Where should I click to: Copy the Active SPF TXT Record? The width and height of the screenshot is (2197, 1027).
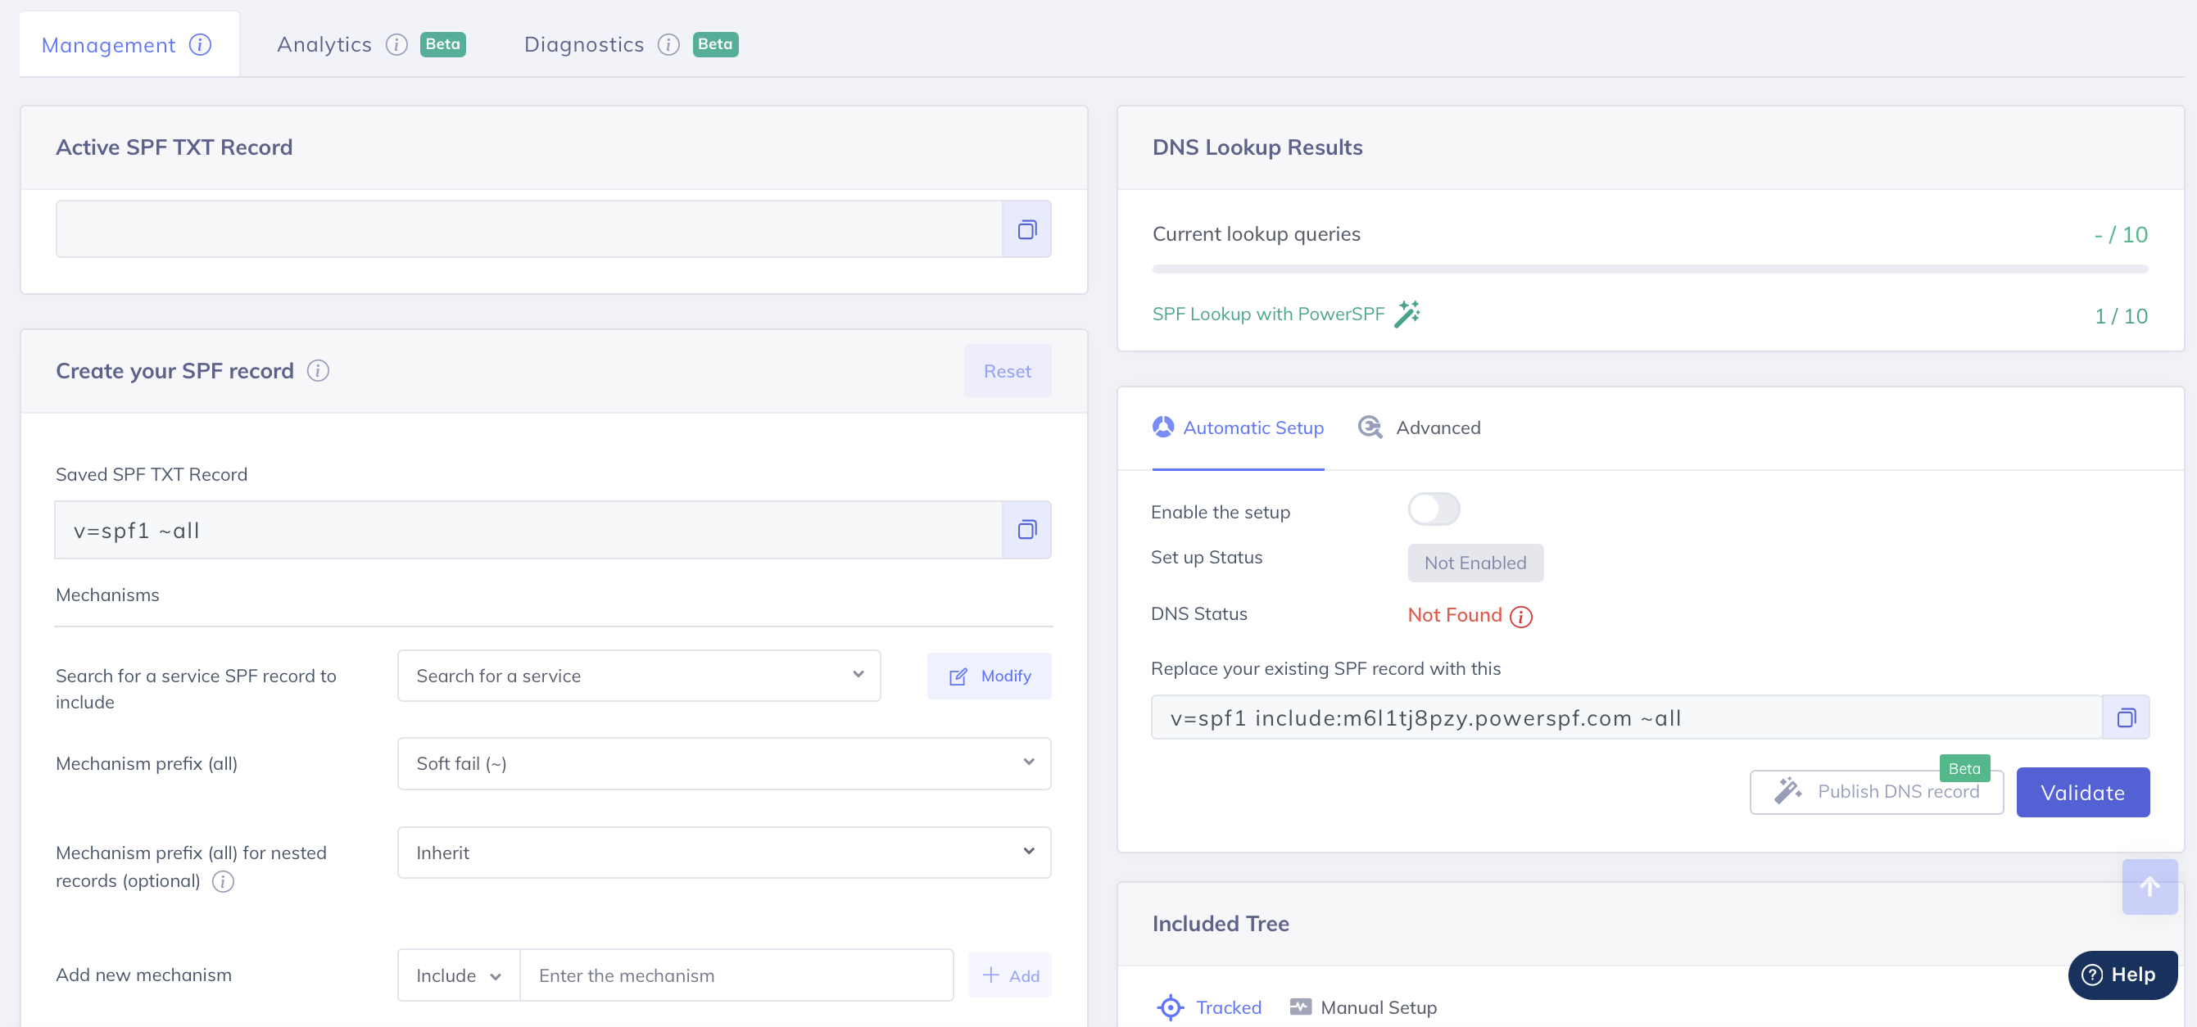1026,229
